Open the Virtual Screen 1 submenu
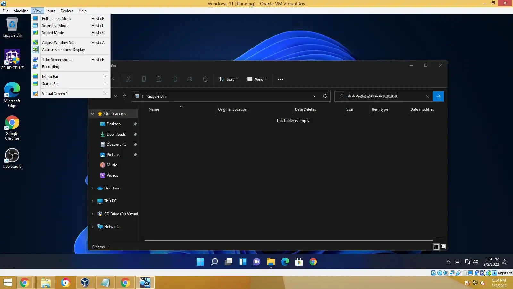 tap(71, 94)
